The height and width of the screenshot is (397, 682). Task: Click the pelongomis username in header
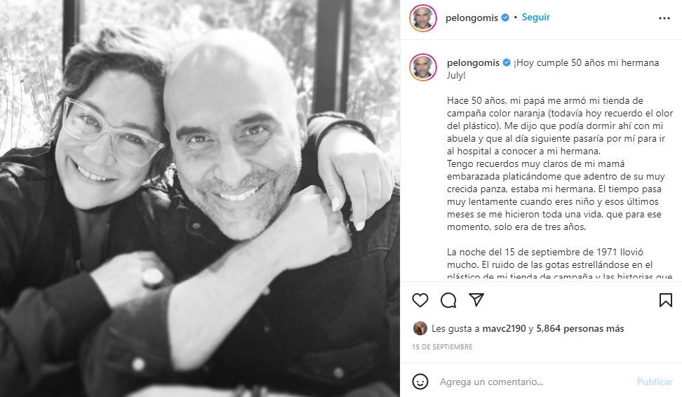point(472,18)
